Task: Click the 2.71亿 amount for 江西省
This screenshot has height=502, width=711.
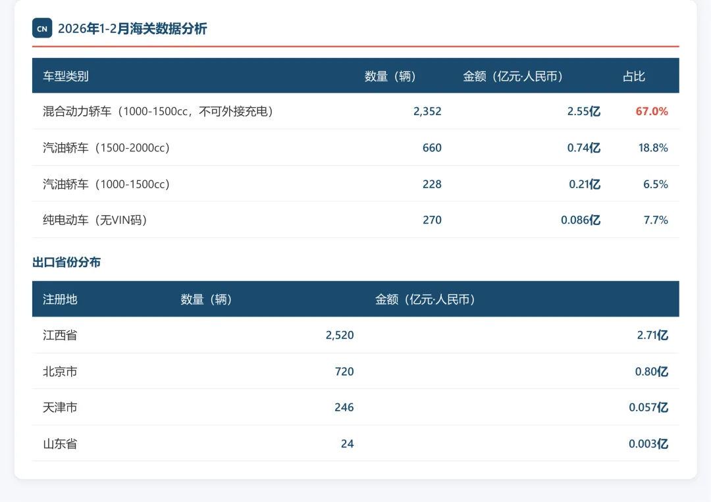Action: 654,335
